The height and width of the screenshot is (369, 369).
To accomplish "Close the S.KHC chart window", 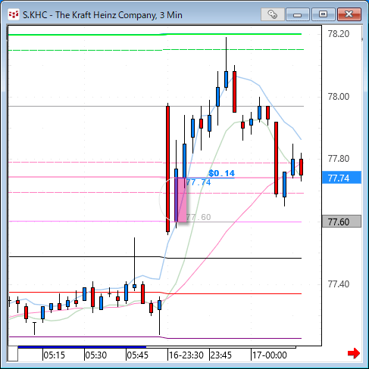I will tap(349, 14).
